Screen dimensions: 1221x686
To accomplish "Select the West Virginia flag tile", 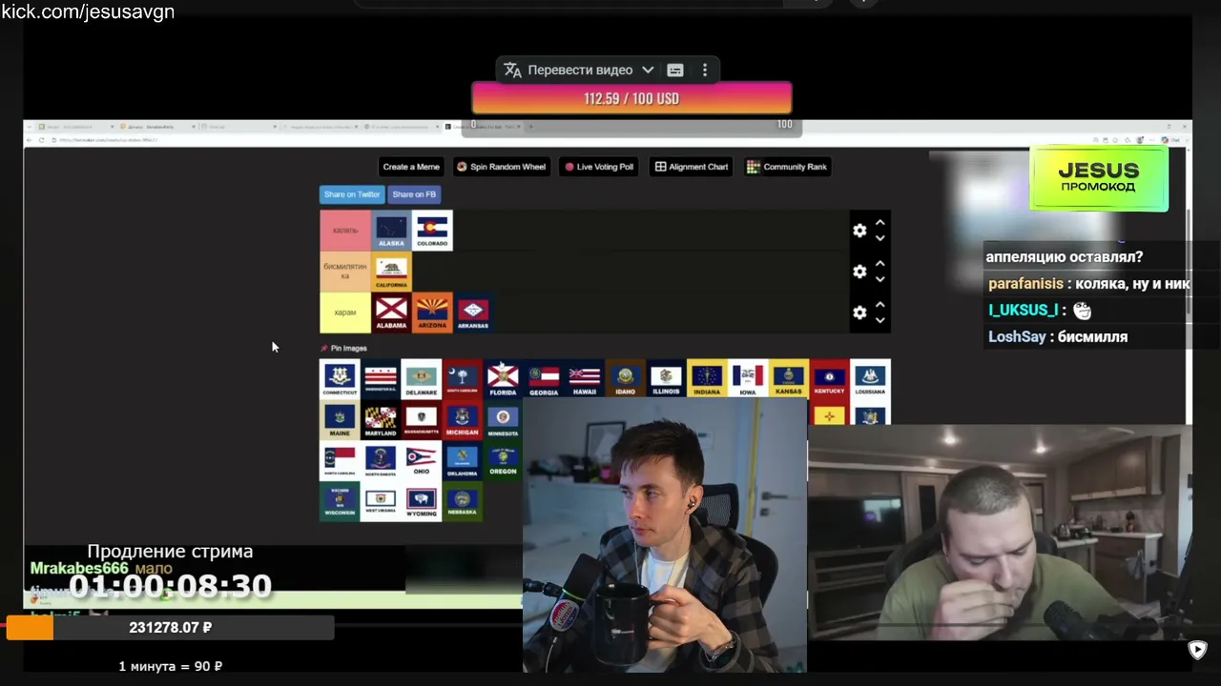I will point(381,502).
